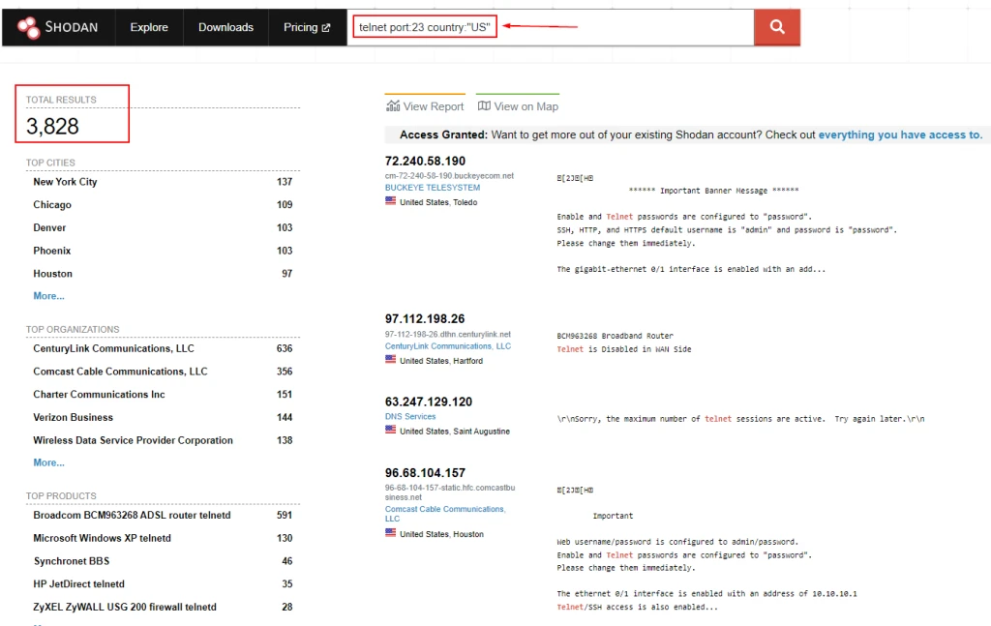Click the US flag beside Toledo
Screen dimensions: 991x626
[391, 201]
